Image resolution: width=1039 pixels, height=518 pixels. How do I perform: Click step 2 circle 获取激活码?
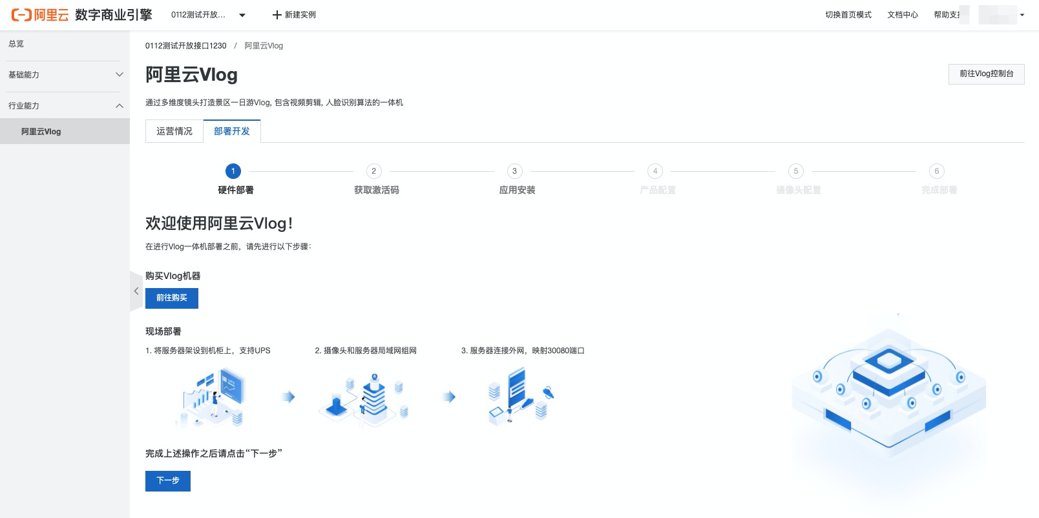click(373, 171)
